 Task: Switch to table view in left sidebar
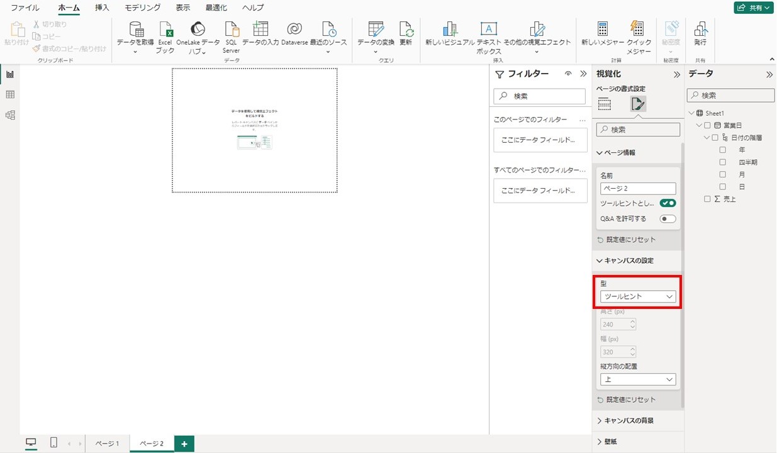10,94
